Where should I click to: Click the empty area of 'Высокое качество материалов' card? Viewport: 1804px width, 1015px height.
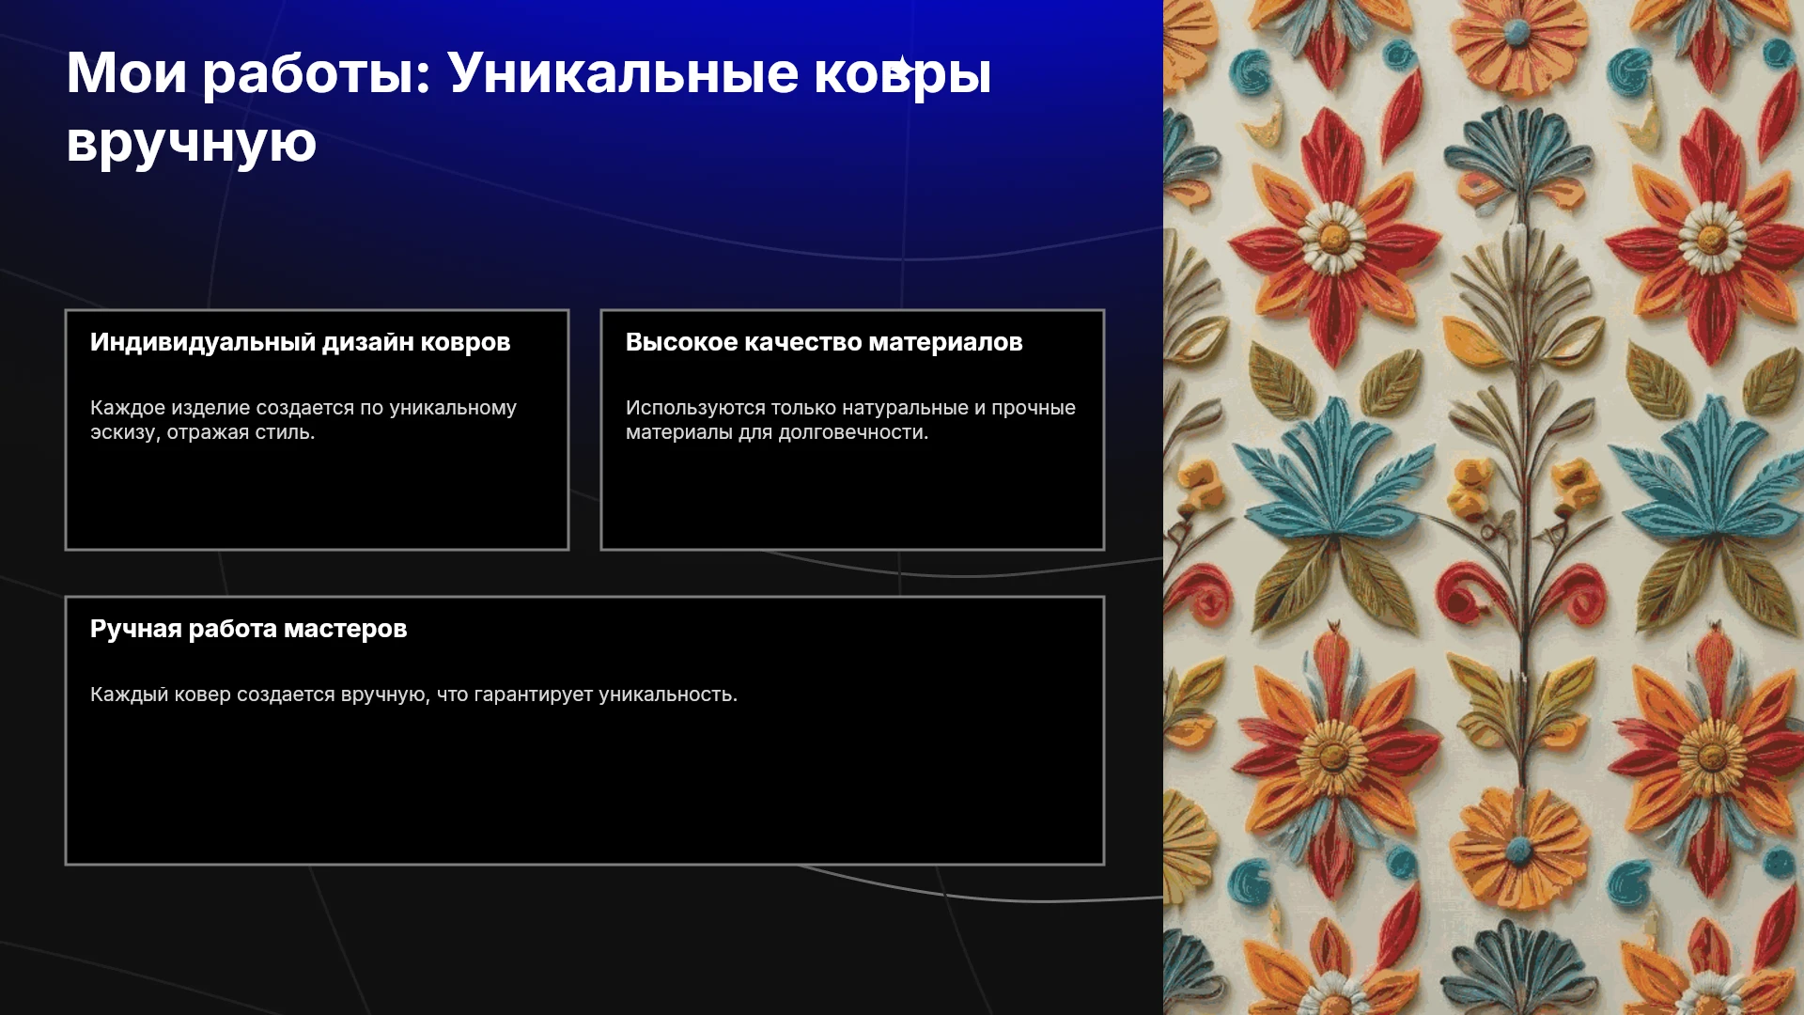click(852, 496)
